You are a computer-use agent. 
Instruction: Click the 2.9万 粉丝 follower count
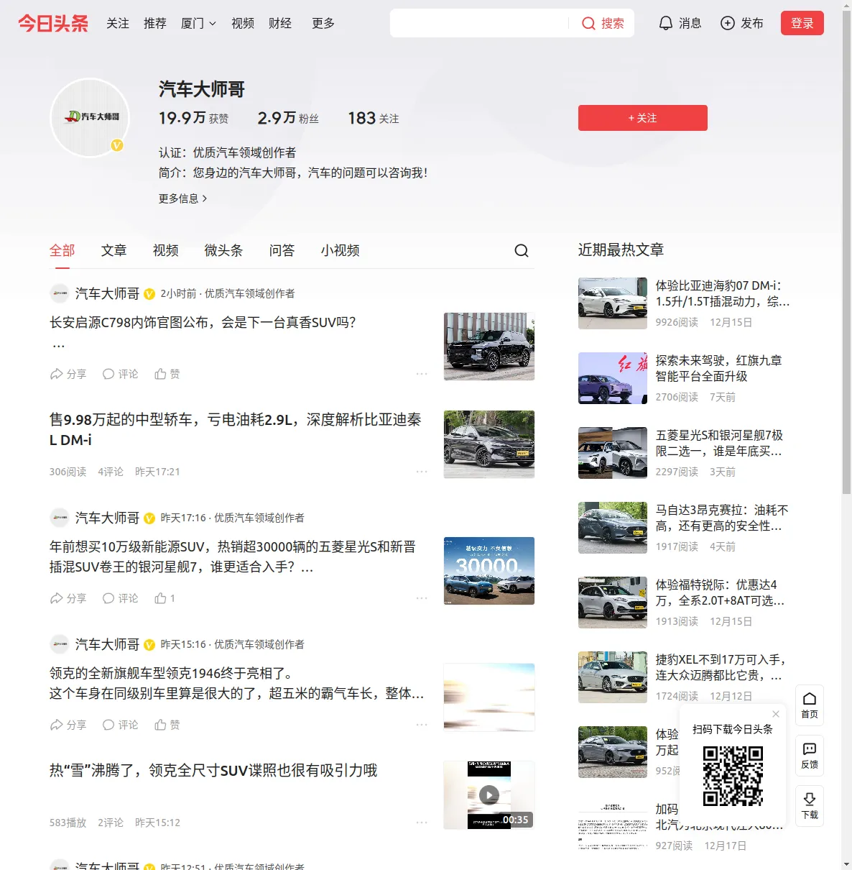[288, 118]
